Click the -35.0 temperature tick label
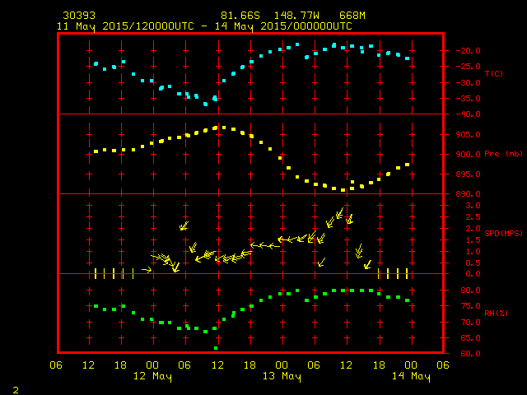 pyautogui.click(x=468, y=99)
